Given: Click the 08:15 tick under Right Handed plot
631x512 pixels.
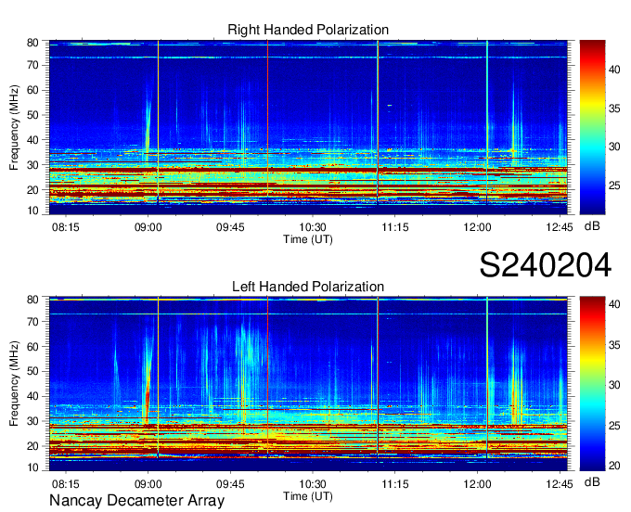Looking at the screenshot, I should [66, 227].
